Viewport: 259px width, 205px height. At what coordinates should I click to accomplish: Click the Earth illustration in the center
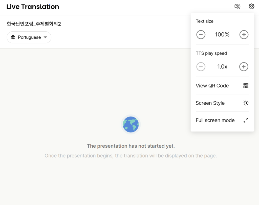131,124
